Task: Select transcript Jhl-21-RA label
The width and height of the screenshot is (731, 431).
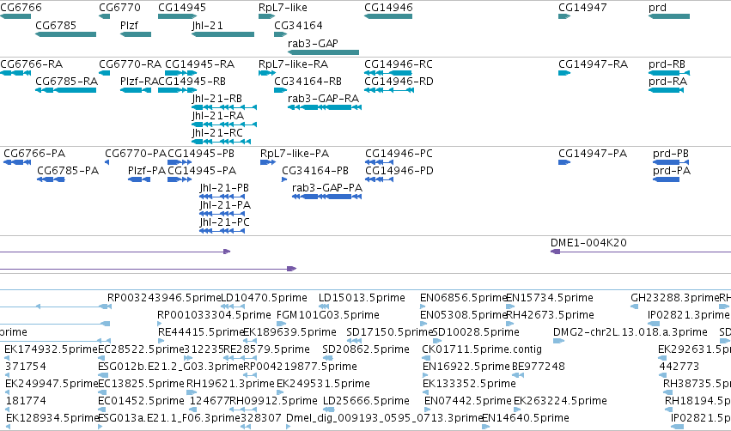Action: (x=217, y=116)
